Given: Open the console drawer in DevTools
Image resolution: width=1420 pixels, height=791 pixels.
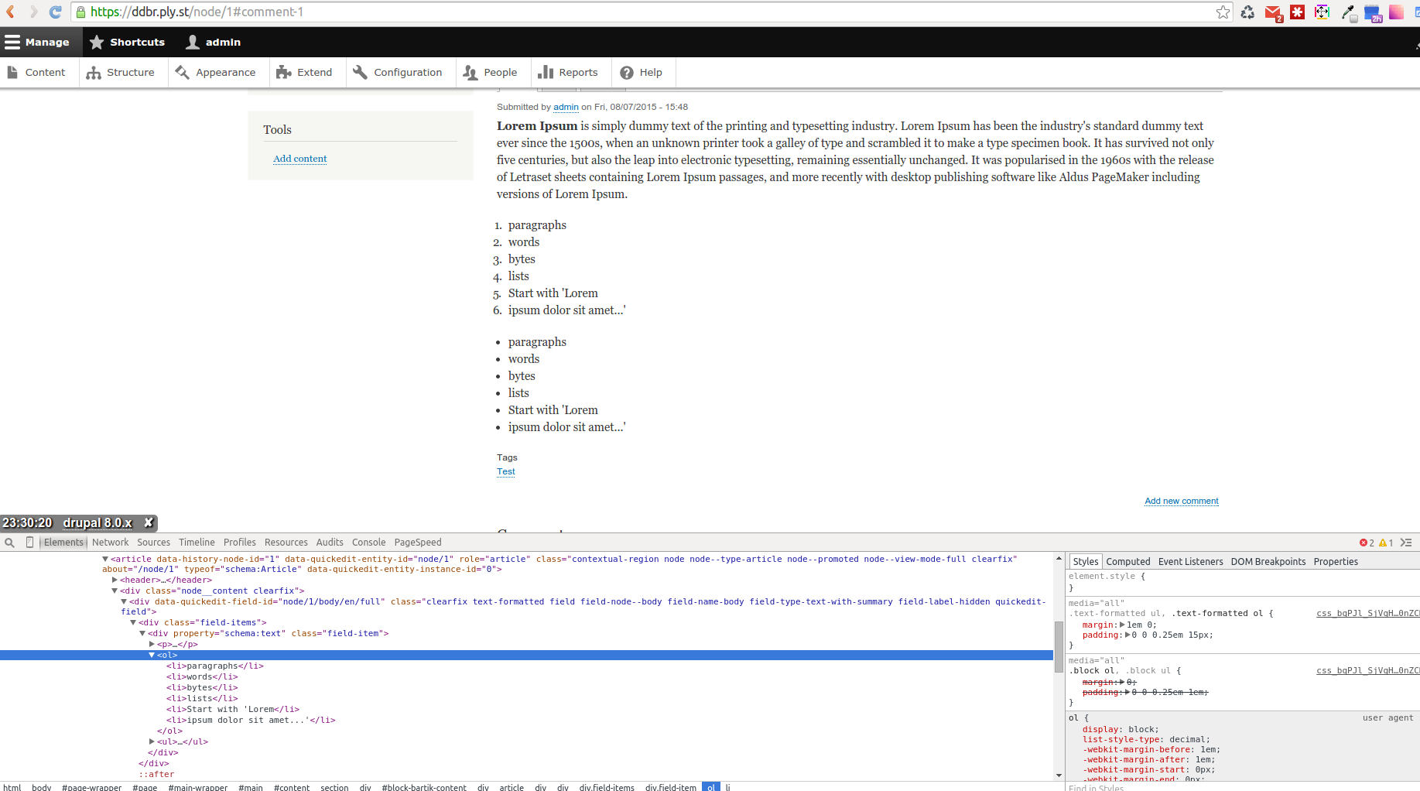Looking at the screenshot, I should coord(1408,542).
